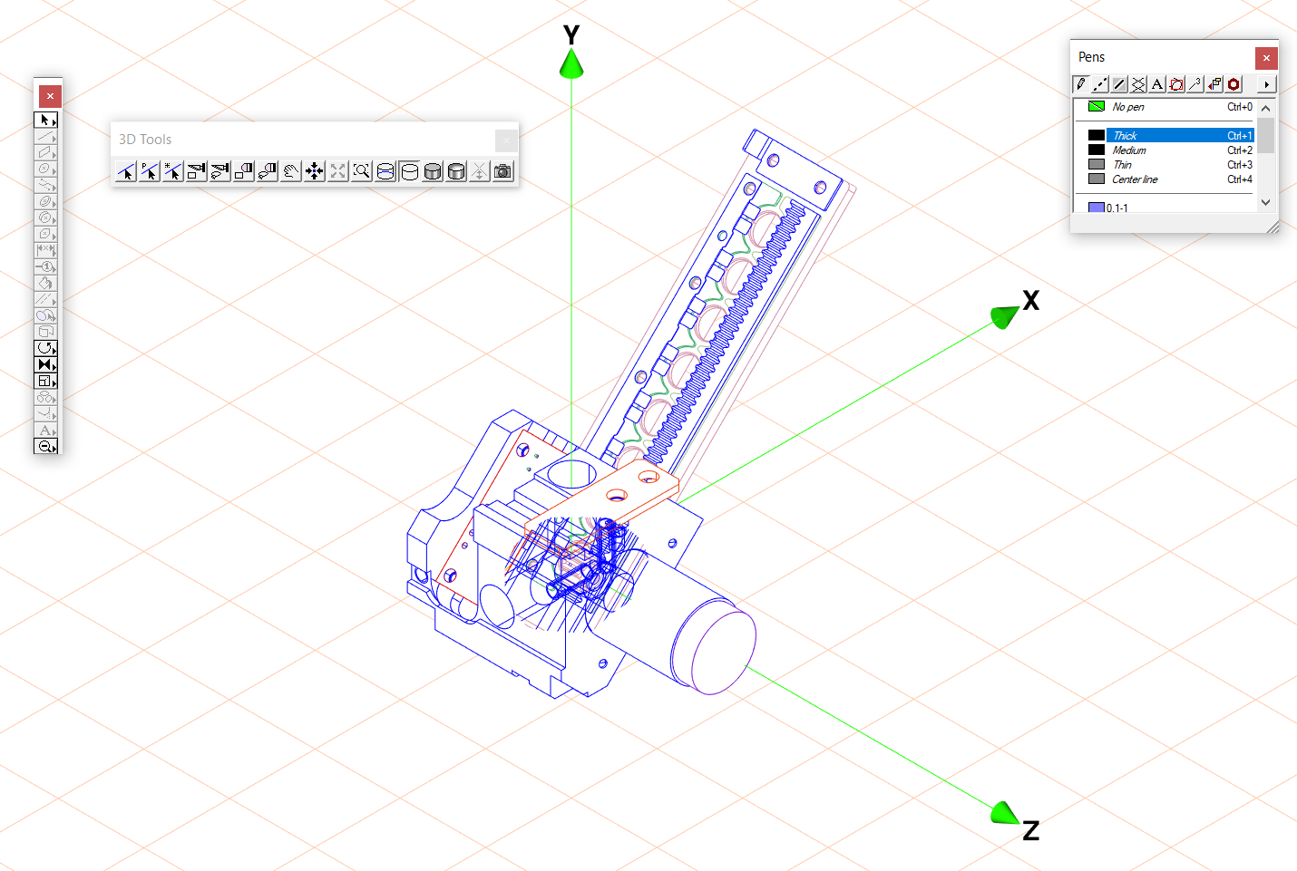Click first 3D Tools select-by-line icon

(x=126, y=171)
